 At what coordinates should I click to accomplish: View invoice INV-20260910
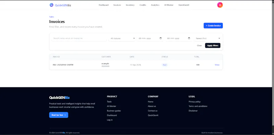pyautogui.click(x=217, y=65)
